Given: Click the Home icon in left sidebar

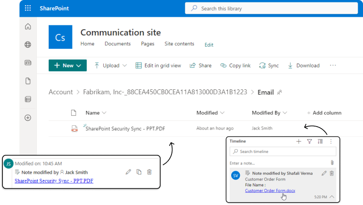Looking at the screenshot, I should pos(28,27).
